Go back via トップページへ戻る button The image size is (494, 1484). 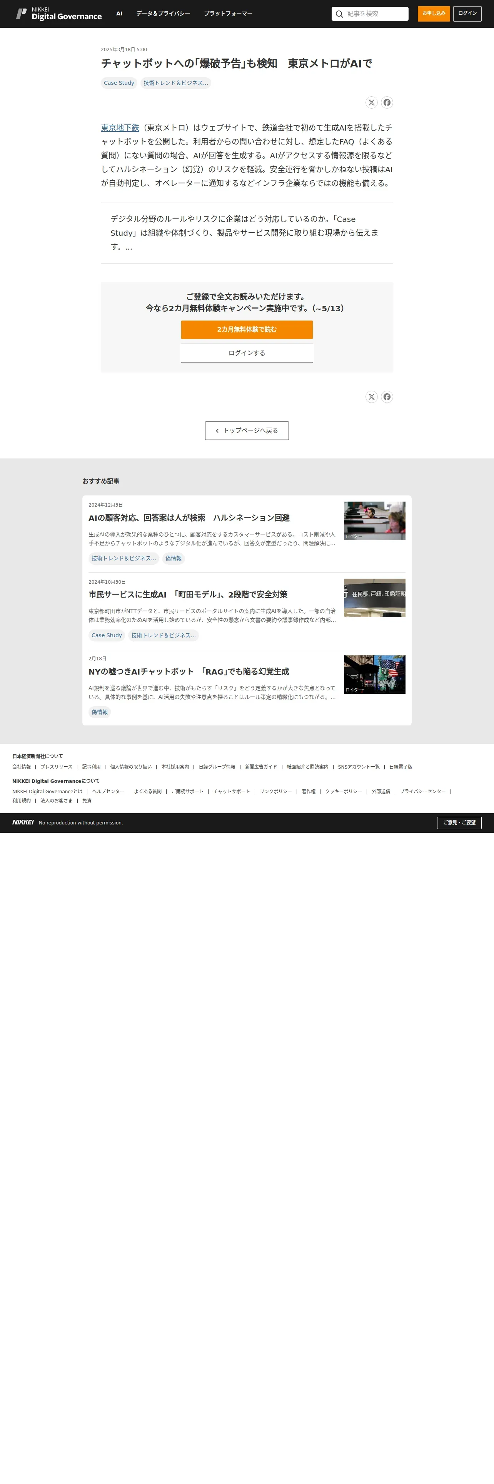tap(247, 431)
